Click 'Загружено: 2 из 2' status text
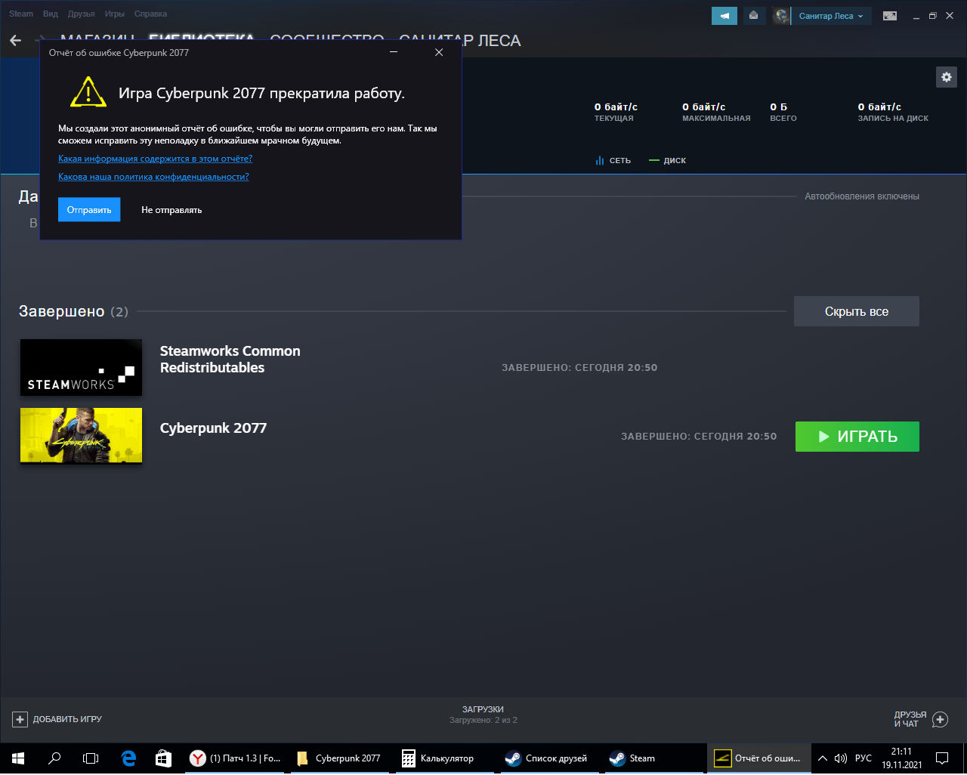This screenshot has height=775, width=967. [483, 721]
